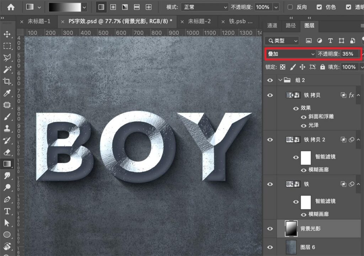
Task: Switch to the 铁.psb document tab
Action: [241, 21]
